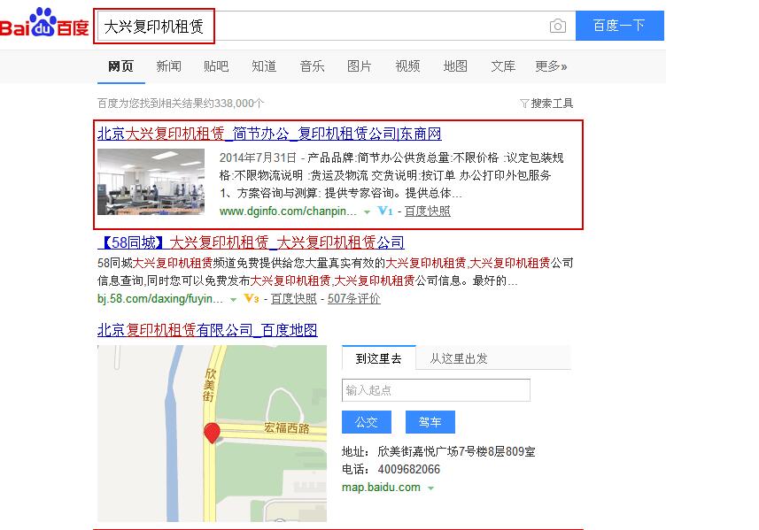Switch to the 新闻 tab
The width and height of the screenshot is (759, 530).
tap(168, 66)
